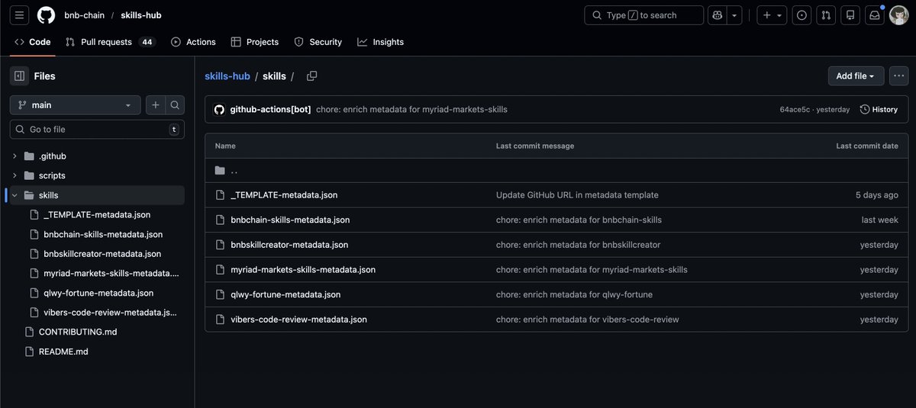Open myriad-markets-skills-metadata.json in the file list
Image resolution: width=916 pixels, height=408 pixels.
pos(303,270)
